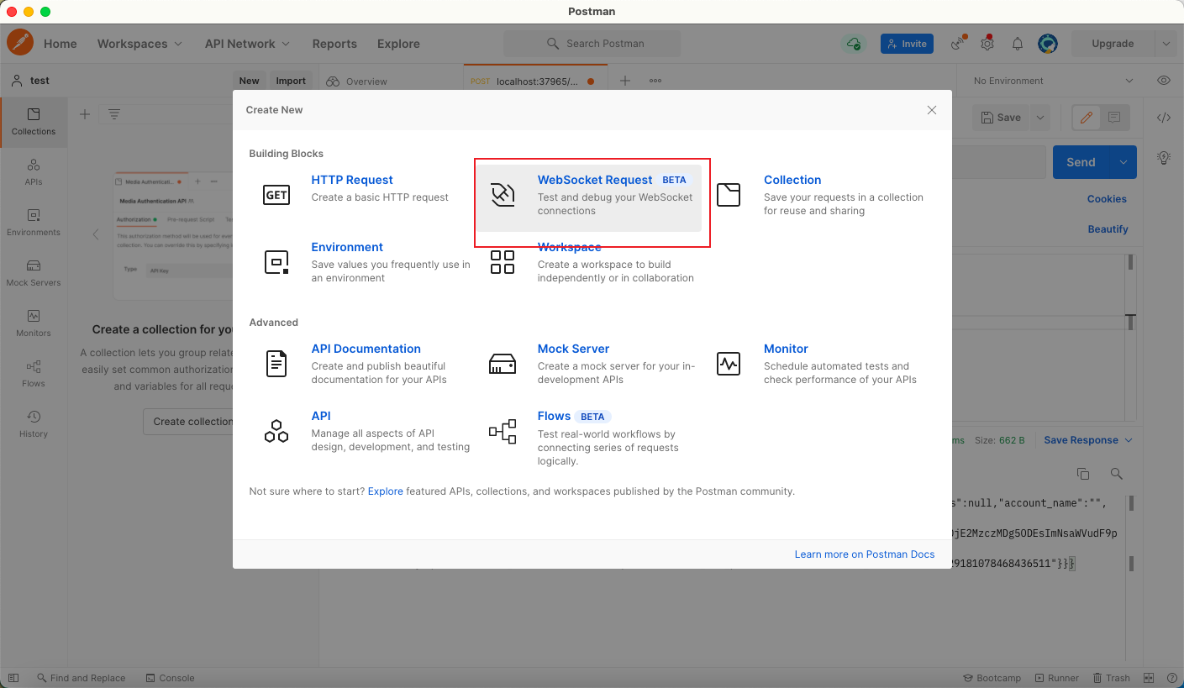Viewport: 1184px width, 688px height.
Task: Expand the Upgrade options arrow
Action: [x=1165, y=44]
